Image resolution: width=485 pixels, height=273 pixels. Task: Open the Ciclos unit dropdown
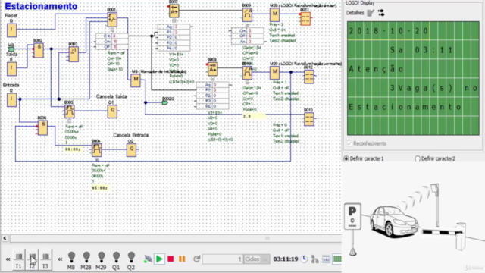click(x=257, y=259)
